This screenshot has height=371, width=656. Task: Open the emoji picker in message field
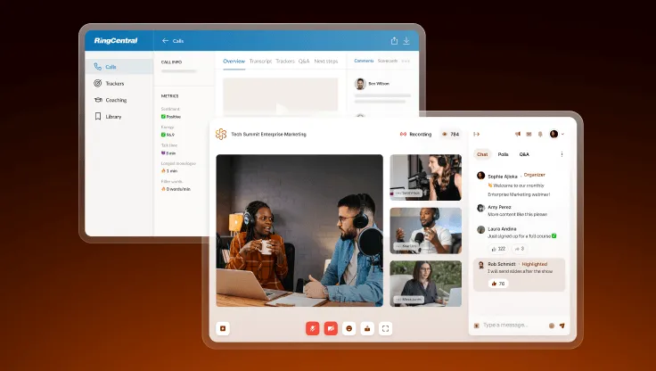[x=552, y=326]
